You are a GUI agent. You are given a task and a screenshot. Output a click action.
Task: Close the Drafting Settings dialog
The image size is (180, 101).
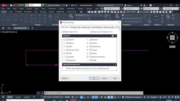click(x=119, y=22)
